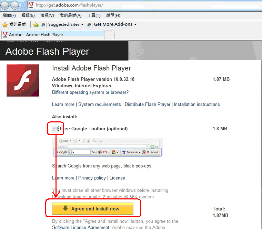Click the IE icon beside Suggested Sites
262x229 pixels.
44,24
